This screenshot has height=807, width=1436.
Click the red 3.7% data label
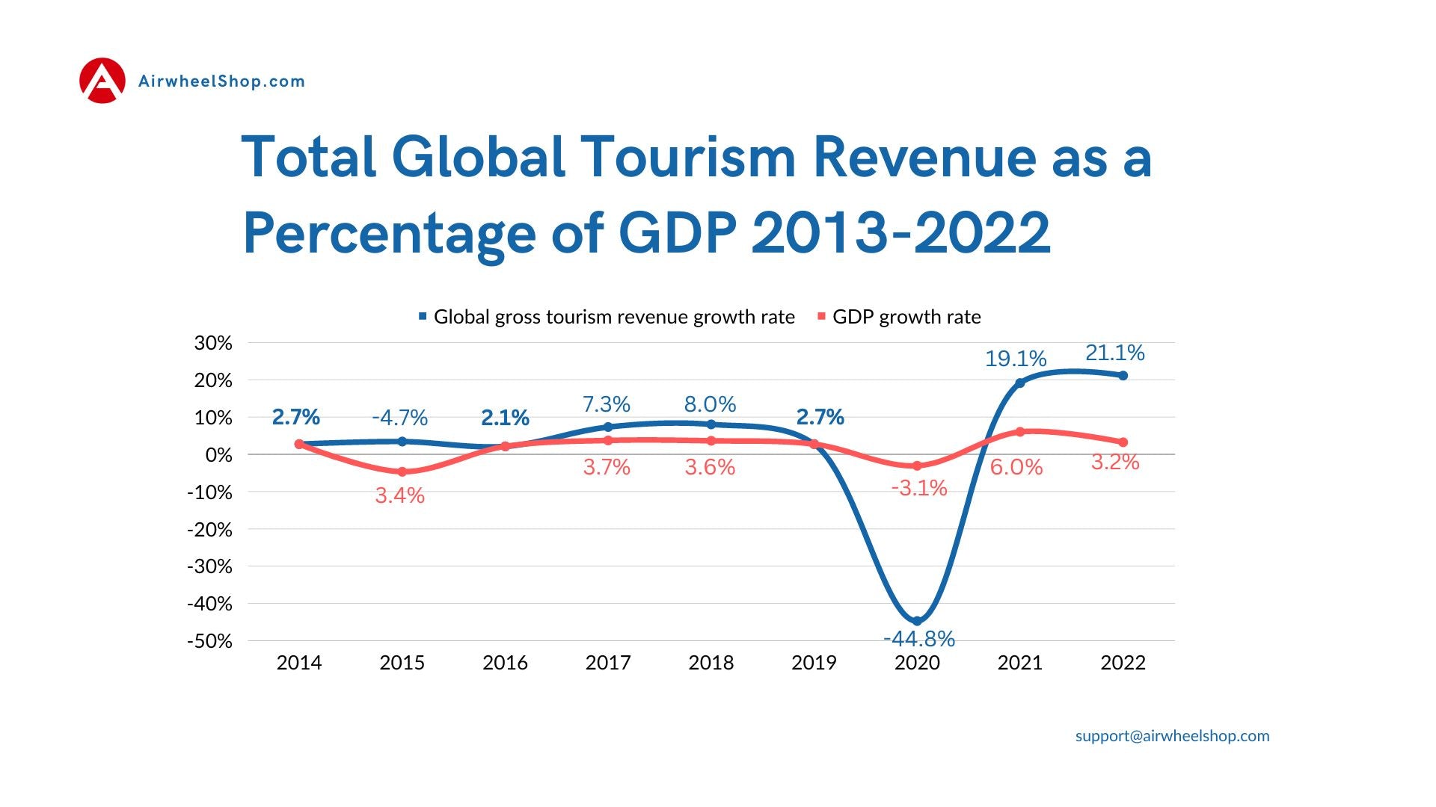(x=607, y=467)
